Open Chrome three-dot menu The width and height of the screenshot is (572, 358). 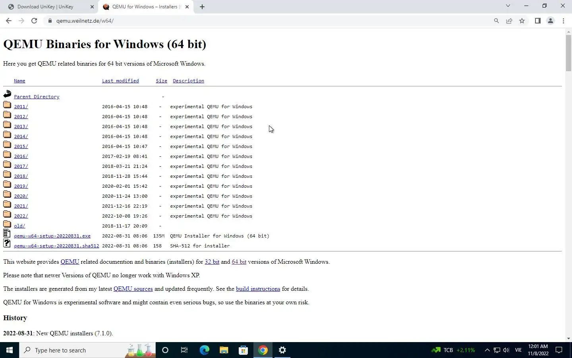(563, 21)
